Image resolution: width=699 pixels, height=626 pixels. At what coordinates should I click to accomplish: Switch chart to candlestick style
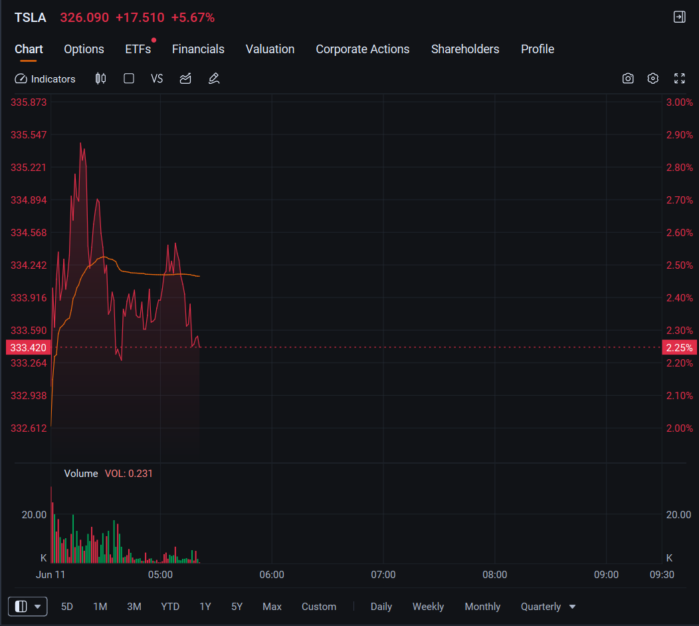point(101,79)
